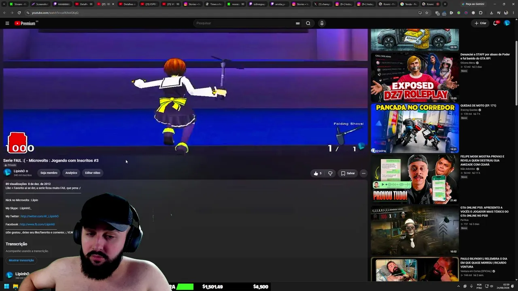Open File Explorer from the taskbar

click(x=15, y=287)
